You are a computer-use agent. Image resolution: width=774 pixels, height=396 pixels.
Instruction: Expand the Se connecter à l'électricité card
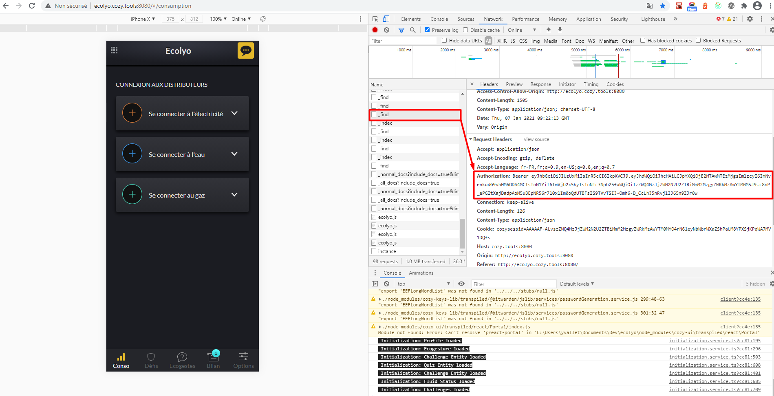click(234, 113)
